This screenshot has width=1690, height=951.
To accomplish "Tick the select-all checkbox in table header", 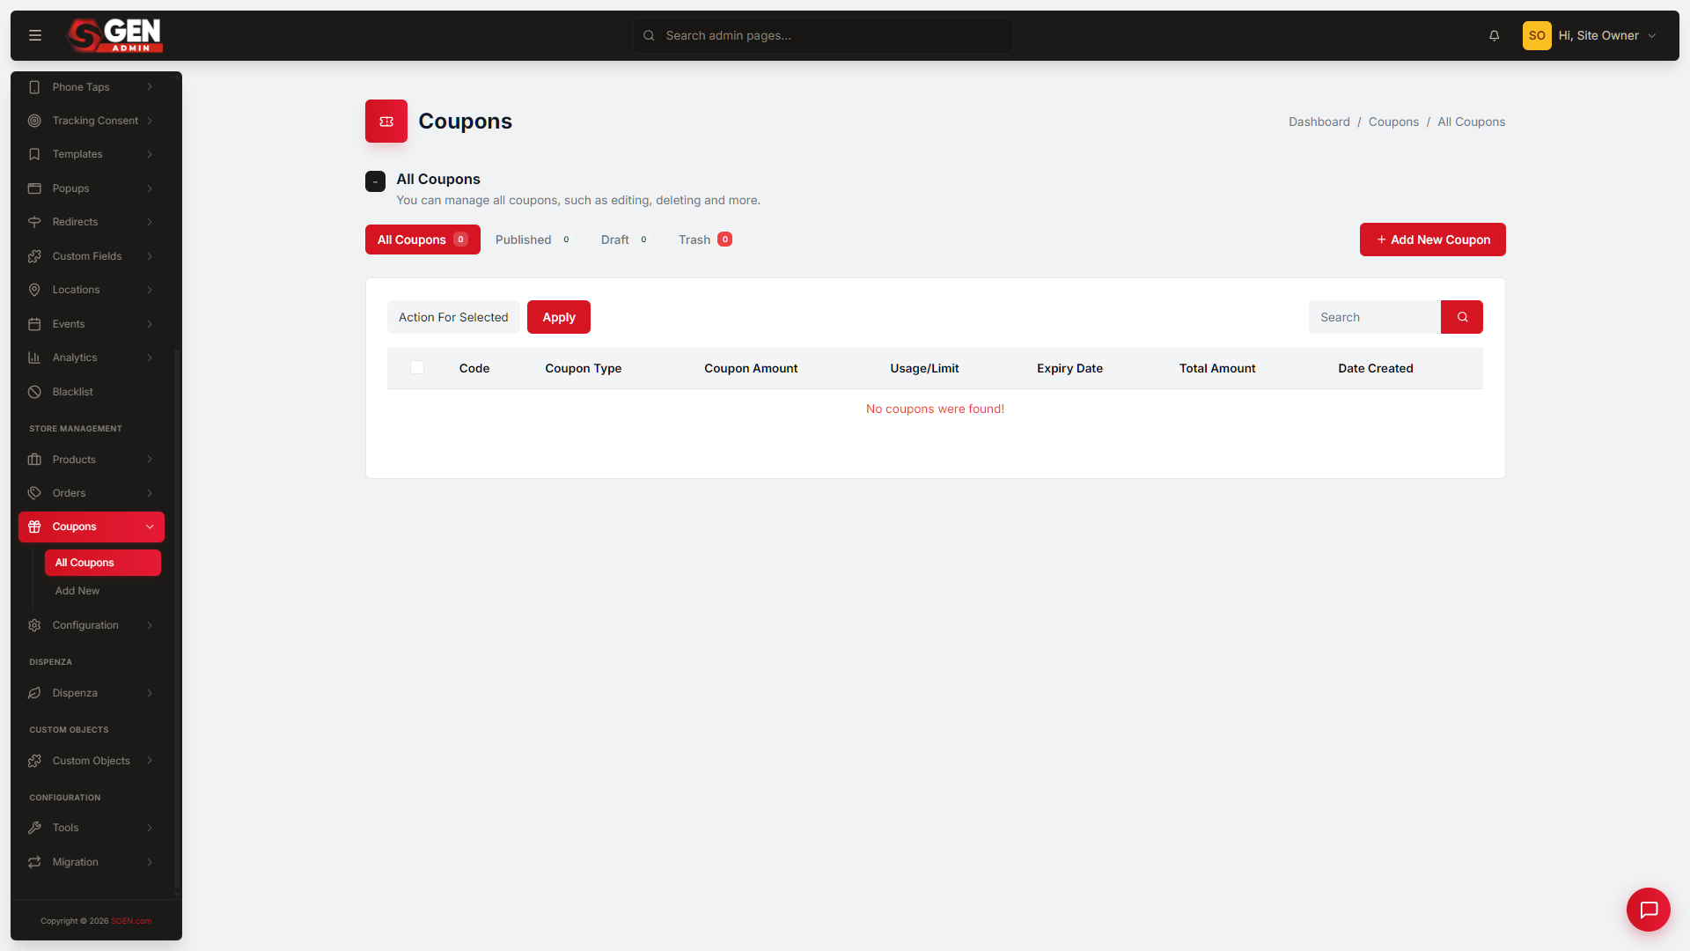I will click(x=417, y=367).
